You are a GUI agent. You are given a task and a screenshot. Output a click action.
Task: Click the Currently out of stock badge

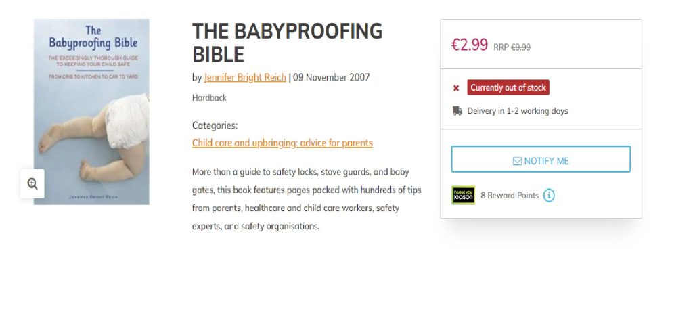(508, 87)
